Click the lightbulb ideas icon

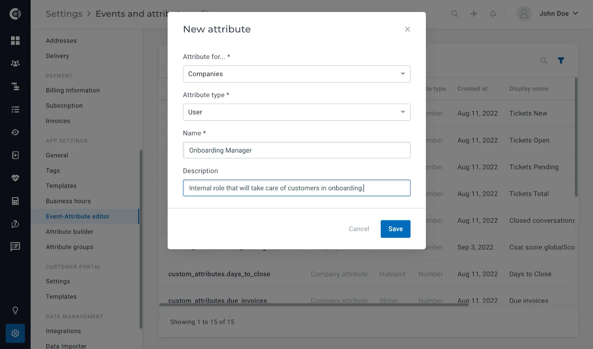click(x=15, y=310)
